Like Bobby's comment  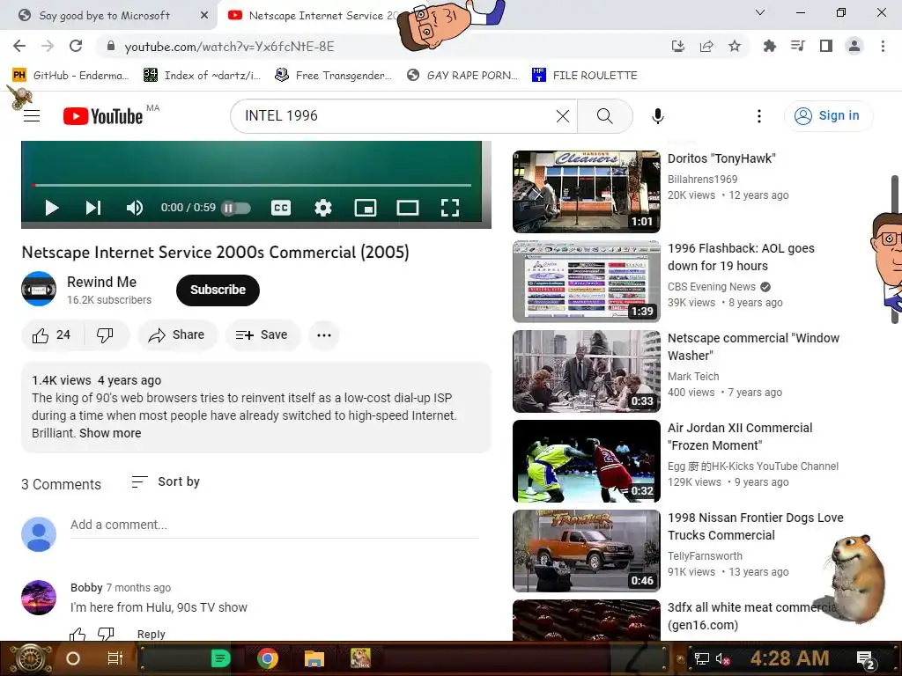pyautogui.click(x=78, y=635)
